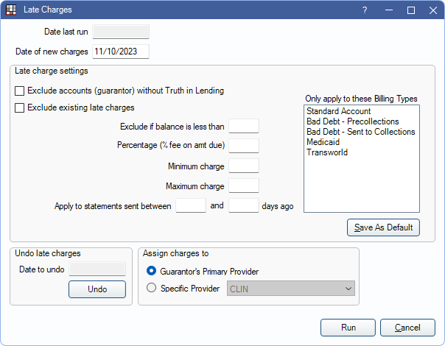Run the late charges

tap(348, 328)
